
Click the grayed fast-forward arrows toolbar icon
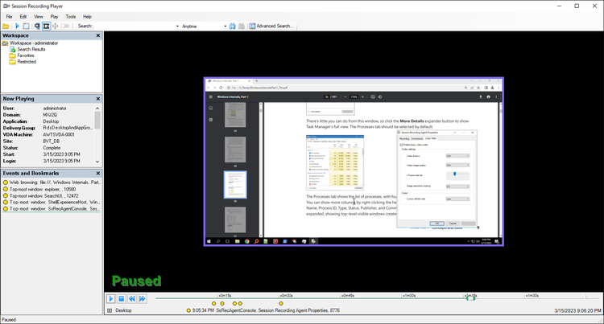point(66,27)
